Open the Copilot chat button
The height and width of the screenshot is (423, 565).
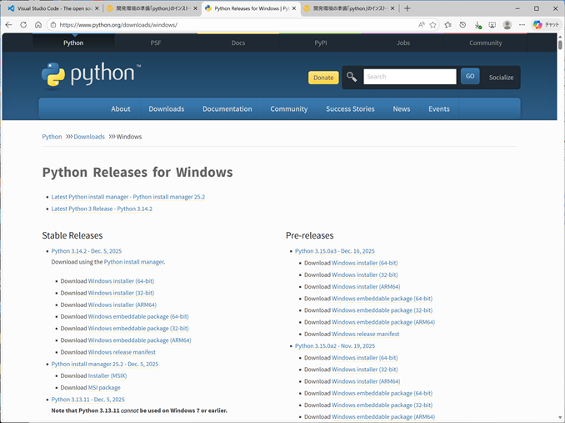pos(546,25)
